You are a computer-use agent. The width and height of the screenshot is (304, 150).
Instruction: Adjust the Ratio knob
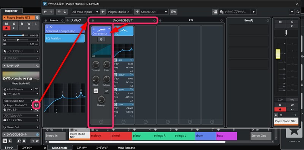[x=106, y=64]
